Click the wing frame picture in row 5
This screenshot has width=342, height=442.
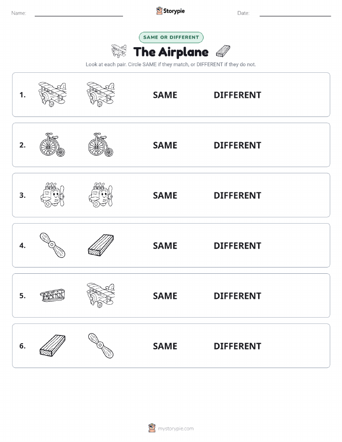click(53, 295)
